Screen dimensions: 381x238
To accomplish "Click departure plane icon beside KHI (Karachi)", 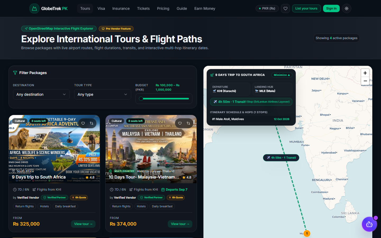I will pyautogui.click(x=215, y=91).
